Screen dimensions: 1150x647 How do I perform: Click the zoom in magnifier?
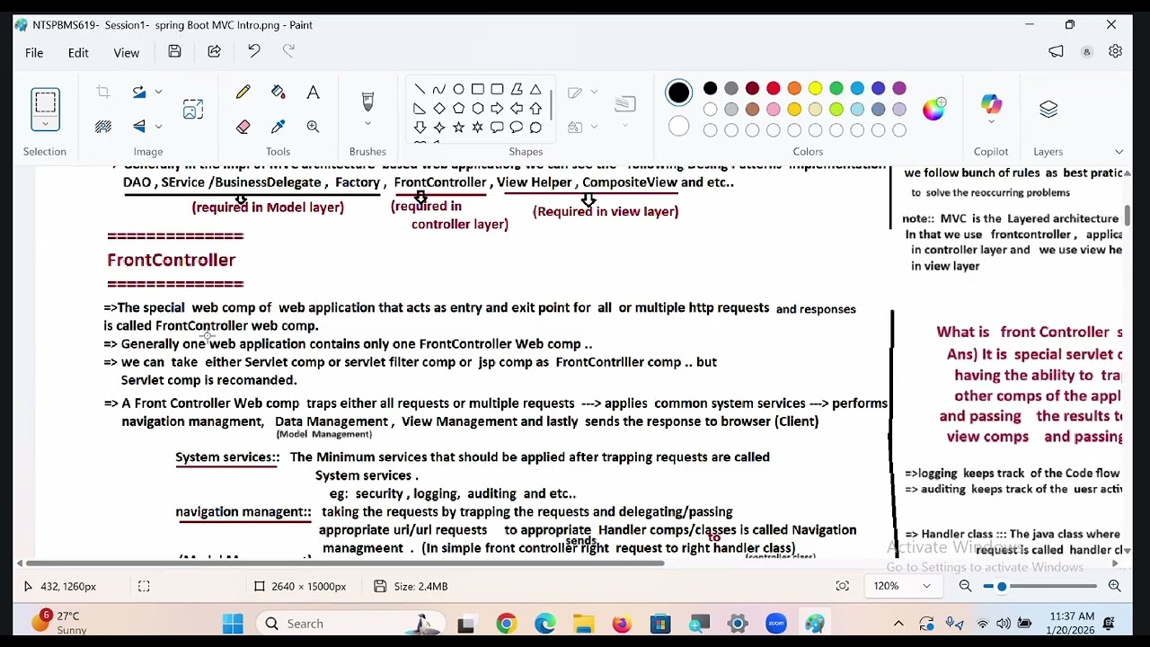tap(1114, 586)
